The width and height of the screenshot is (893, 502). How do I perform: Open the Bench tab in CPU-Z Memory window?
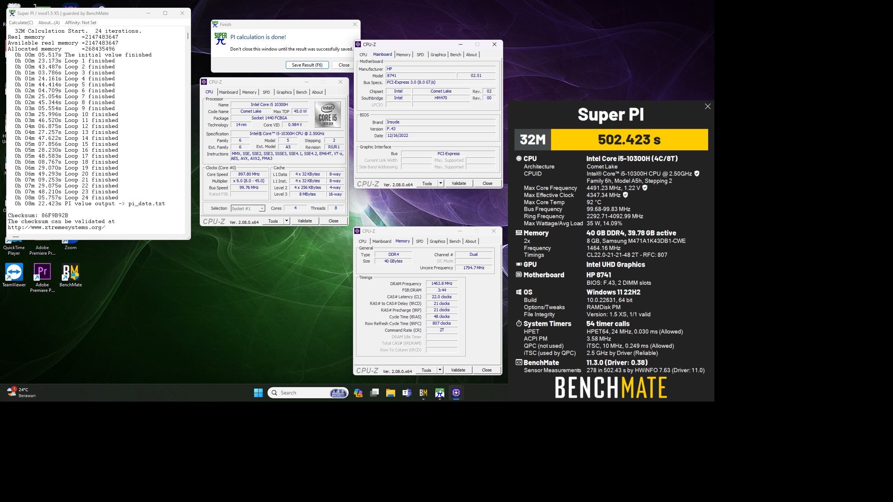pos(455,241)
